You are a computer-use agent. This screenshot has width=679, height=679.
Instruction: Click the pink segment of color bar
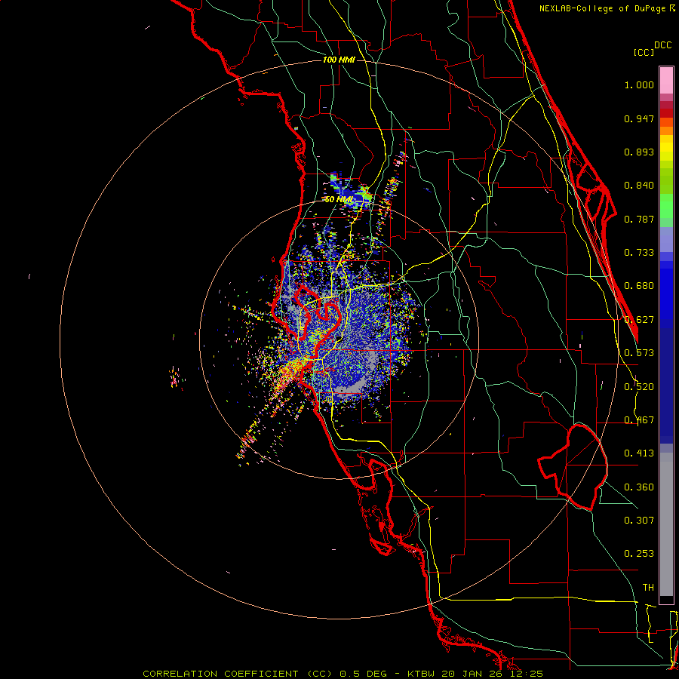click(x=666, y=80)
